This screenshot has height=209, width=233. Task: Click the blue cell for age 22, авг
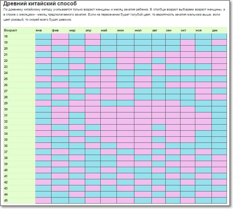[159, 61]
